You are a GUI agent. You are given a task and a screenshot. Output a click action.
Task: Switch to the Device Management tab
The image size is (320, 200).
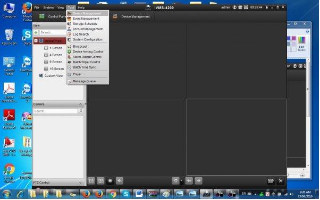[x=132, y=16]
